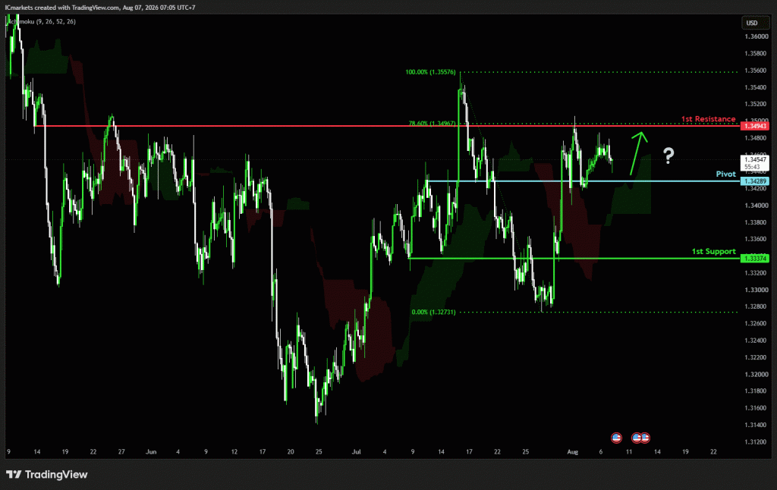The width and height of the screenshot is (777, 490).
Task: Select the Pivot text label
Action: [726, 174]
